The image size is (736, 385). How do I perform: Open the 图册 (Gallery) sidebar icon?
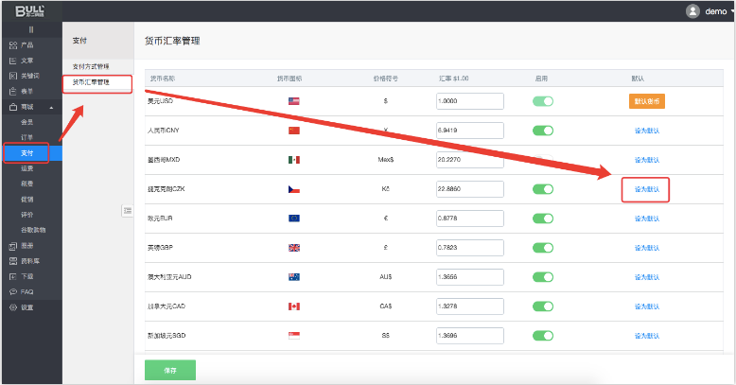tap(12, 245)
